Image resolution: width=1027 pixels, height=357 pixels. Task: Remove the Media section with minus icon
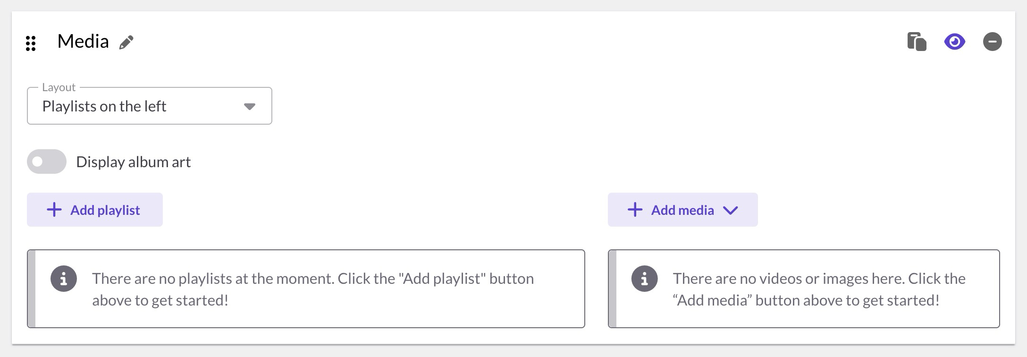click(x=992, y=42)
